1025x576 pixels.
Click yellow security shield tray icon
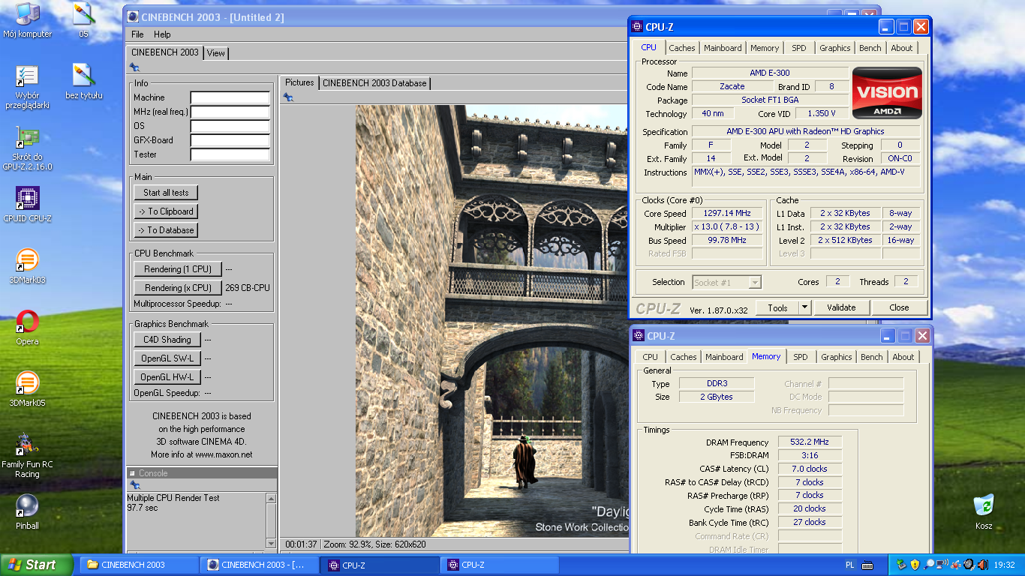[915, 565]
